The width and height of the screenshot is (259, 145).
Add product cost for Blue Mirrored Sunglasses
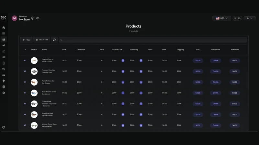tap(123, 93)
